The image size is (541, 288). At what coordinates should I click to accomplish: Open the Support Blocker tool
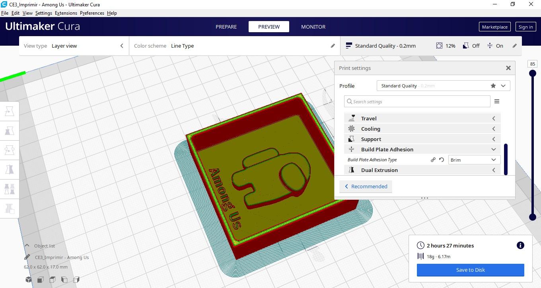click(x=10, y=208)
